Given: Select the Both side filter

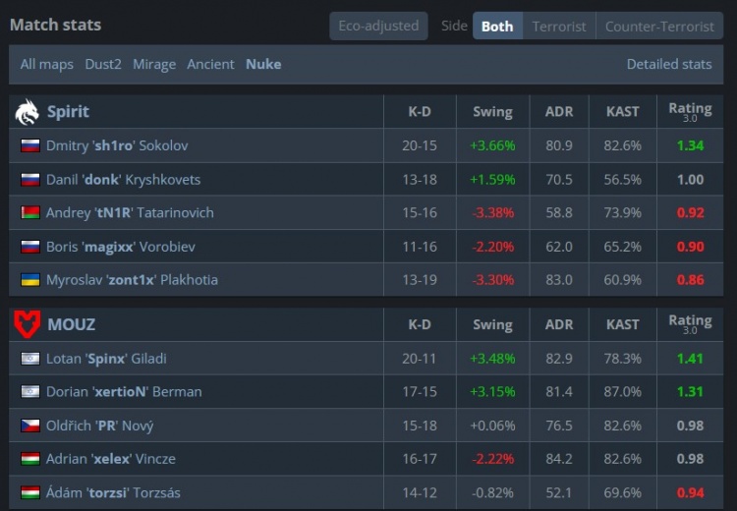Looking at the screenshot, I should pyautogui.click(x=497, y=27).
